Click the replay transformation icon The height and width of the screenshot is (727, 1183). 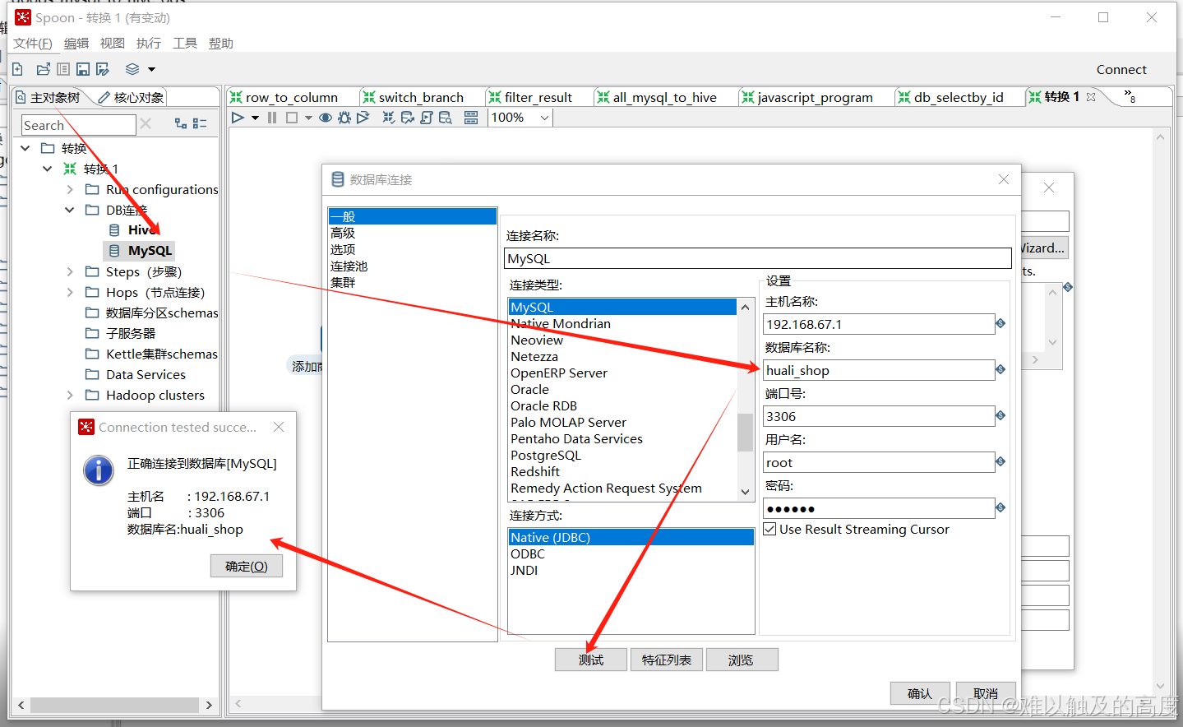pos(363,118)
